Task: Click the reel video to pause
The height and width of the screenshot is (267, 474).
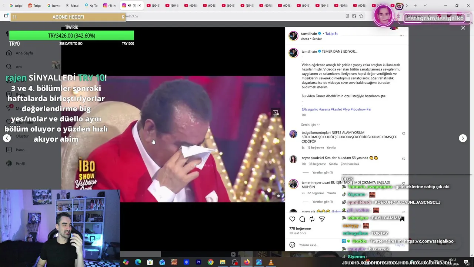Action: coord(173,139)
